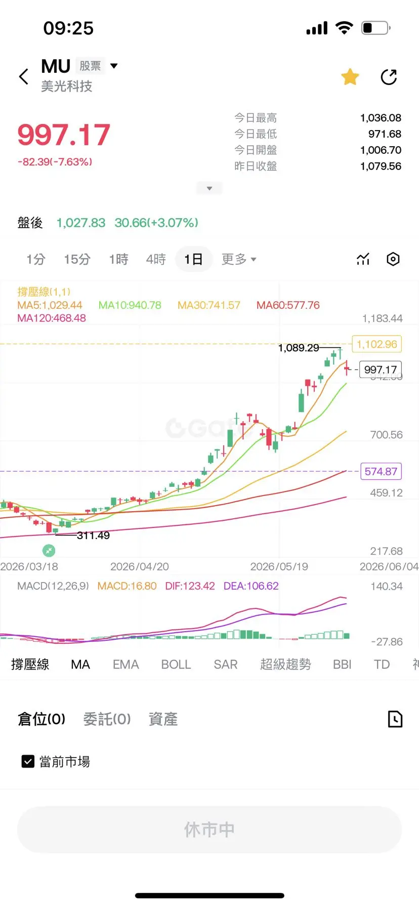
Task: Tap the MA10:940.78 legend value
Action: [x=130, y=305]
